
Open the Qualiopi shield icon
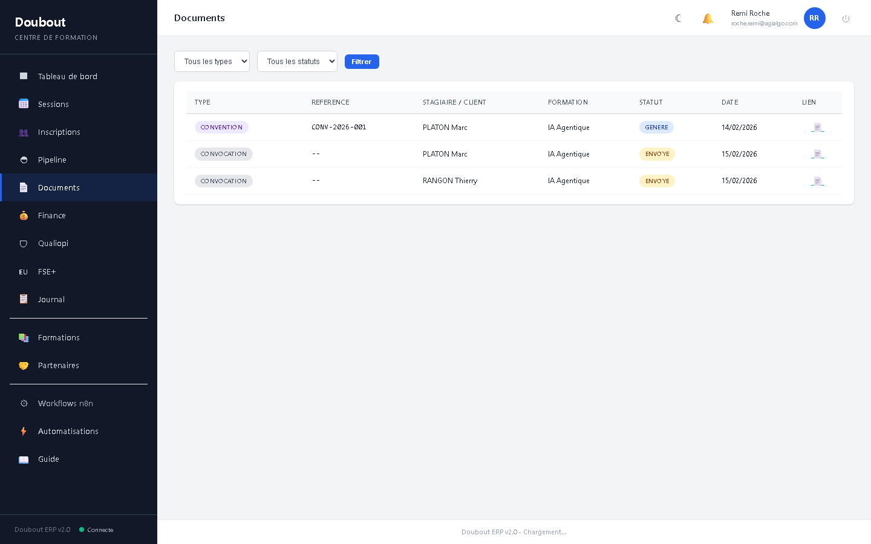(24, 243)
